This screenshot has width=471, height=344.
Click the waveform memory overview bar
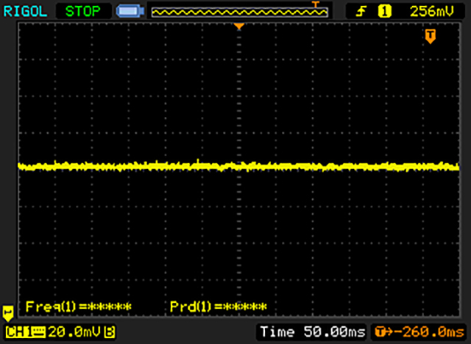pos(239,12)
